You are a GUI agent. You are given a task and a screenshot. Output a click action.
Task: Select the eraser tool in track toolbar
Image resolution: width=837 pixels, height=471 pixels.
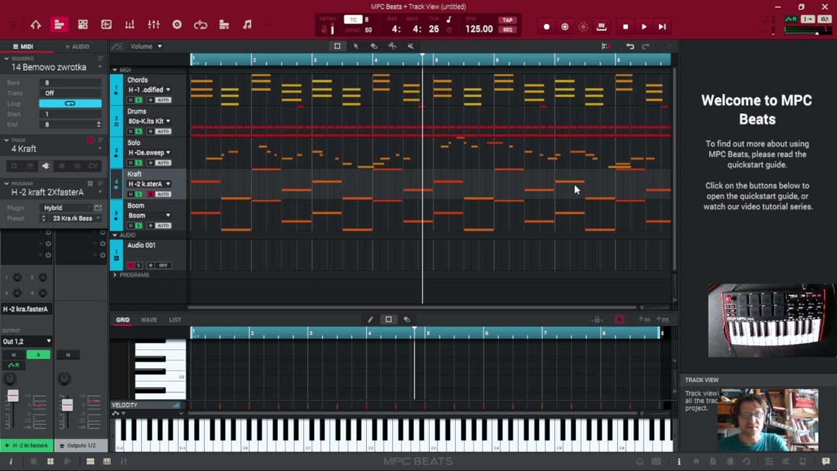374,46
